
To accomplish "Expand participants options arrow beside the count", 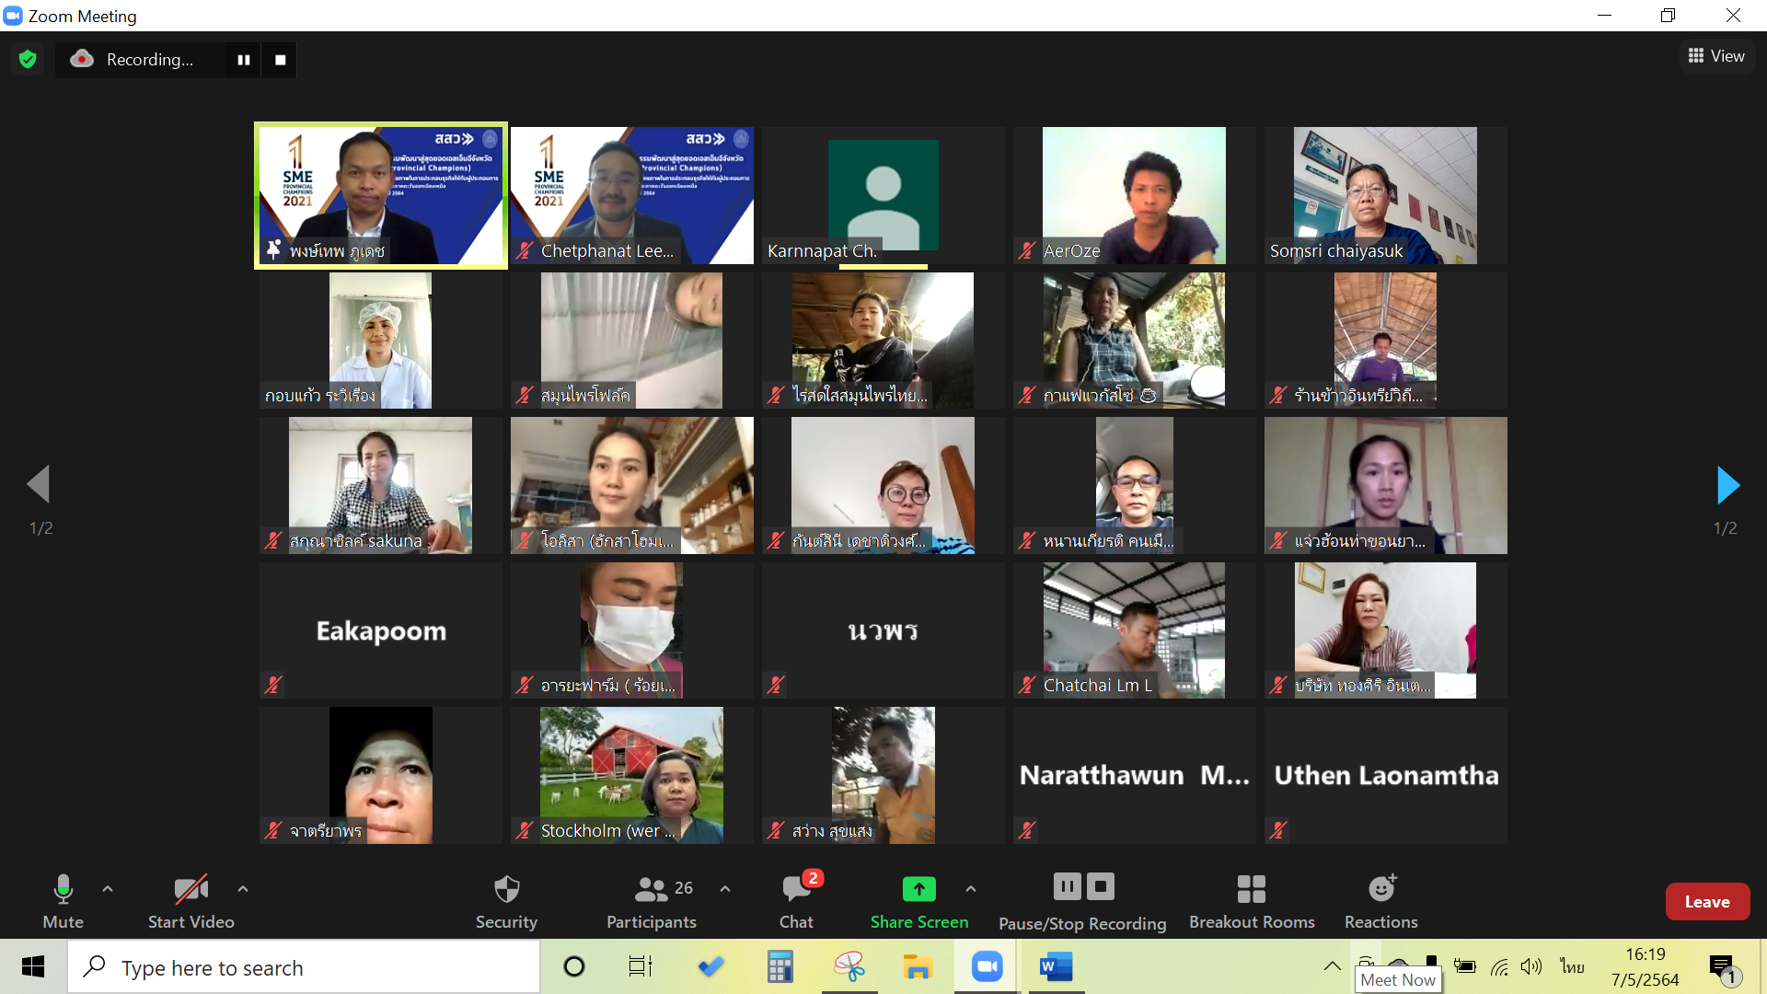I will [725, 889].
